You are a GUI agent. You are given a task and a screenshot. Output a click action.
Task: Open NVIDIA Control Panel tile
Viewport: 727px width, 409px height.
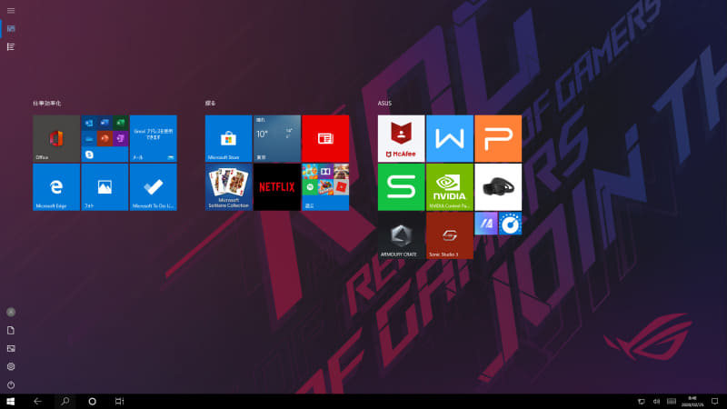[x=450, y=187]
